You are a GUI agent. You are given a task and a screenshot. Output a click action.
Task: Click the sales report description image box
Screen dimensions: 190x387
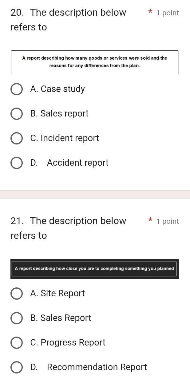tap(95, 62)
